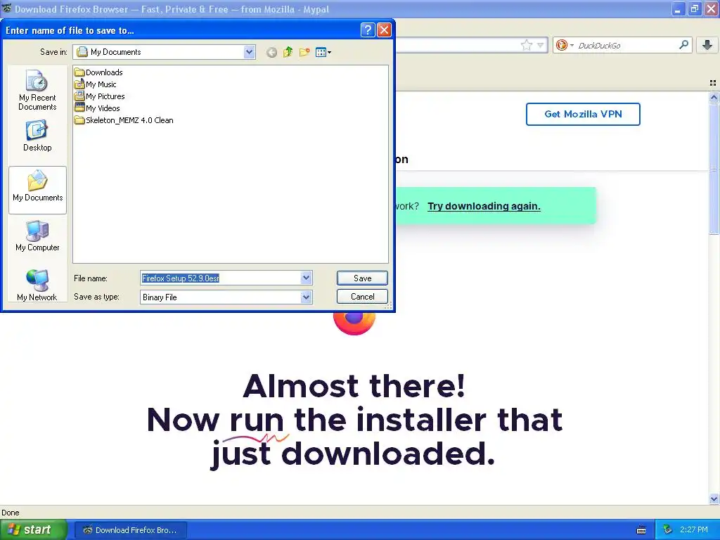The height and width of the screenshot is (540, 720).
Task: Open the Windows Start menu
Action: click(34, 529)
